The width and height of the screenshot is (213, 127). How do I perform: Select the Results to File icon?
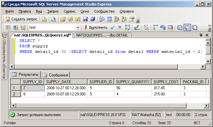(195, 27)
